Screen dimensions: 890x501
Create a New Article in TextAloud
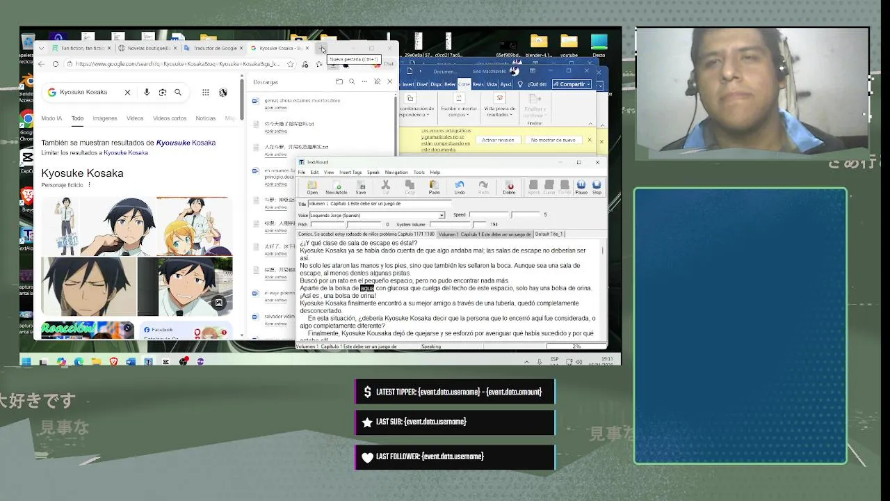point(337,187)
